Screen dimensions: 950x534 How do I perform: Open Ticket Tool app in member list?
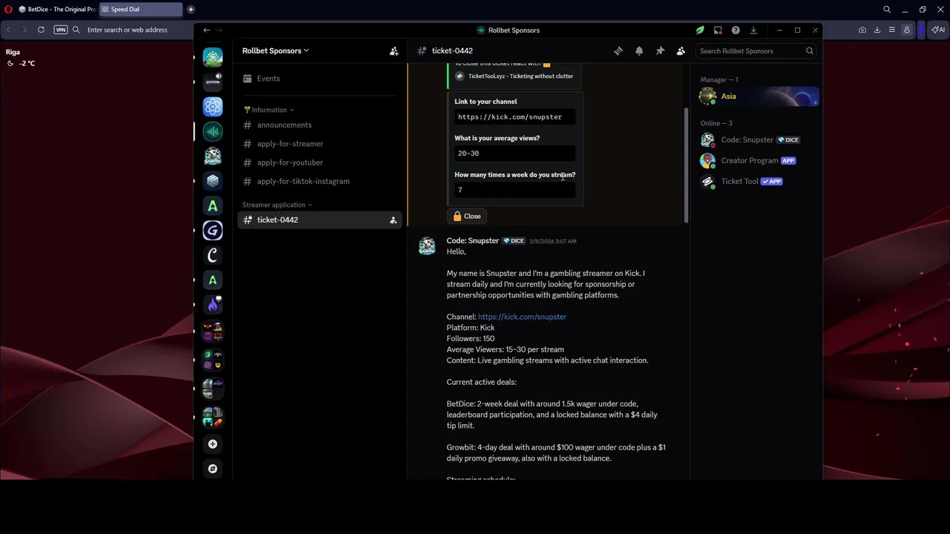coord(759,182)
